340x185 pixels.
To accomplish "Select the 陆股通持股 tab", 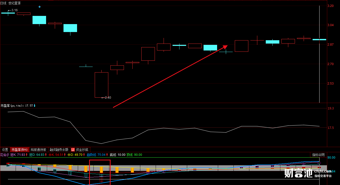I will click(38, 150).
